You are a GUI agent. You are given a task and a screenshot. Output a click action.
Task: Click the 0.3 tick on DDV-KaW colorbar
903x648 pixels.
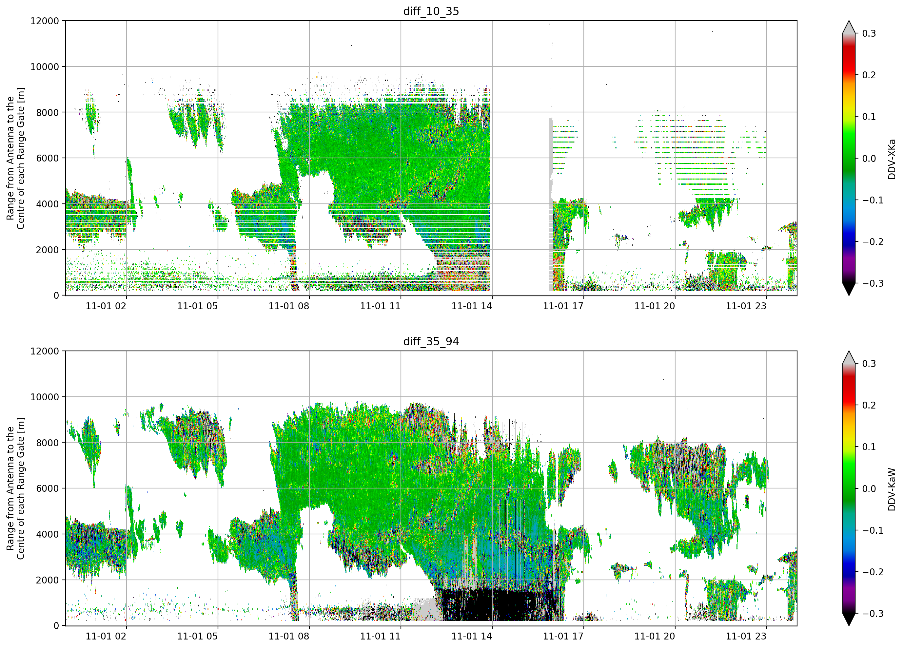pyautogui.click(x=869, y=364)
